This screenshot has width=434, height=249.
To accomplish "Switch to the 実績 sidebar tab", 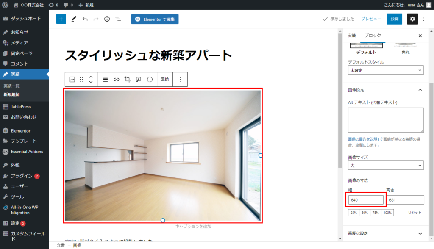I will coord(352,36).
